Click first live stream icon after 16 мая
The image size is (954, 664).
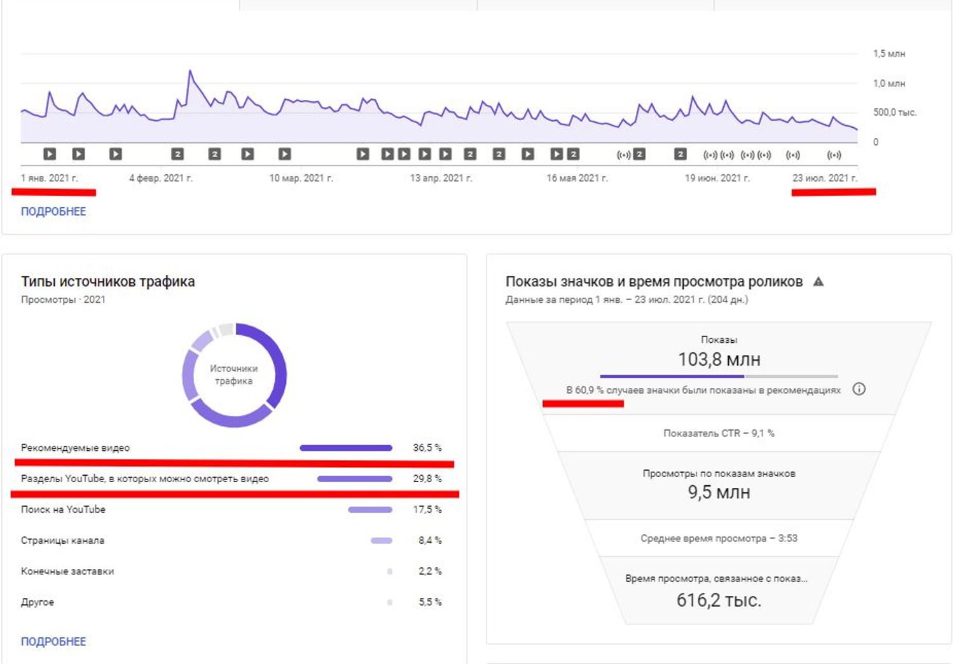coord(624,155)
